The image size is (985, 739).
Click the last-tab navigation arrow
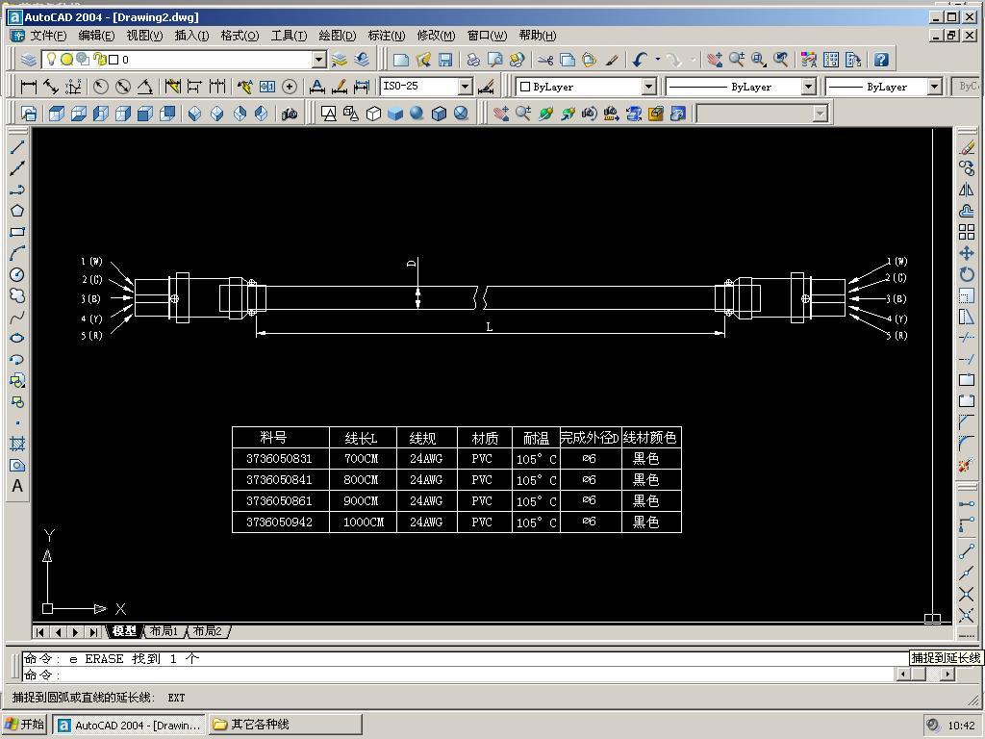tap(93, 631)
